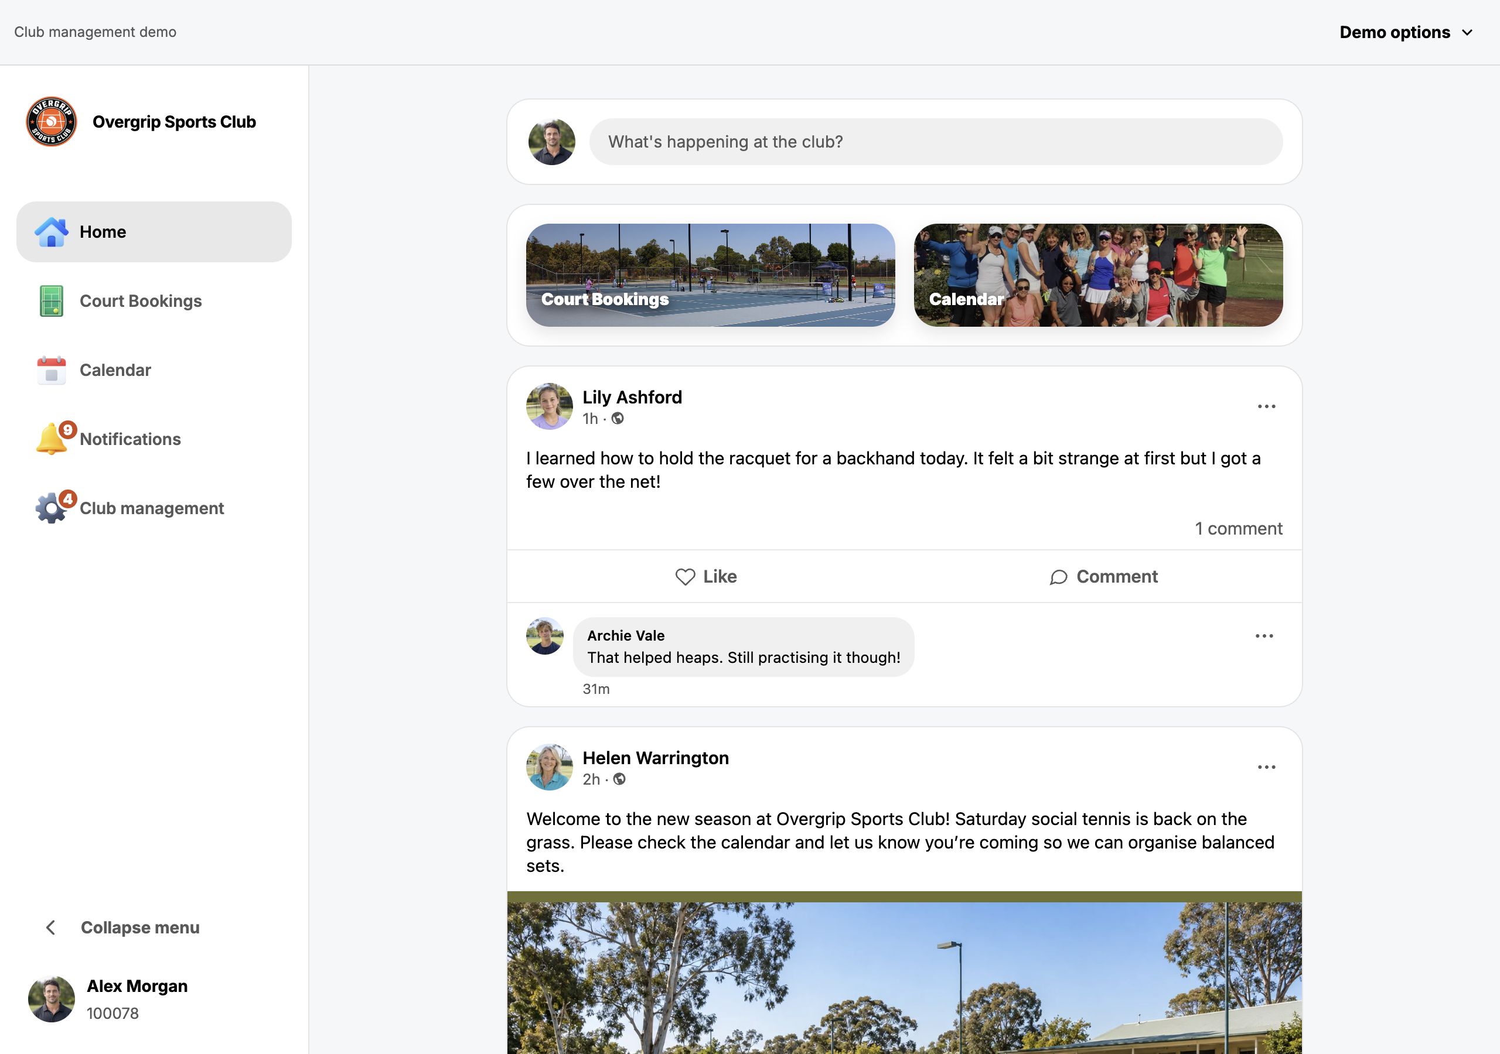Click the Like button label
The width and height of the screenshot is (1500, 1054).
click(720, 577)
